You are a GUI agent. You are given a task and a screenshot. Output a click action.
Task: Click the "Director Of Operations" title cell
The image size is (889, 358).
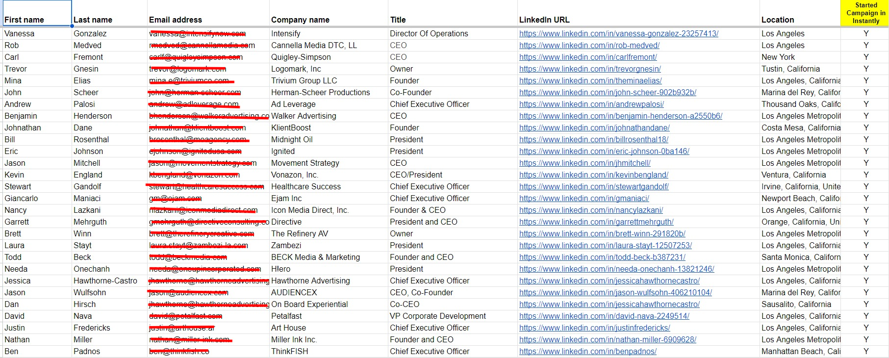(429, 33)
